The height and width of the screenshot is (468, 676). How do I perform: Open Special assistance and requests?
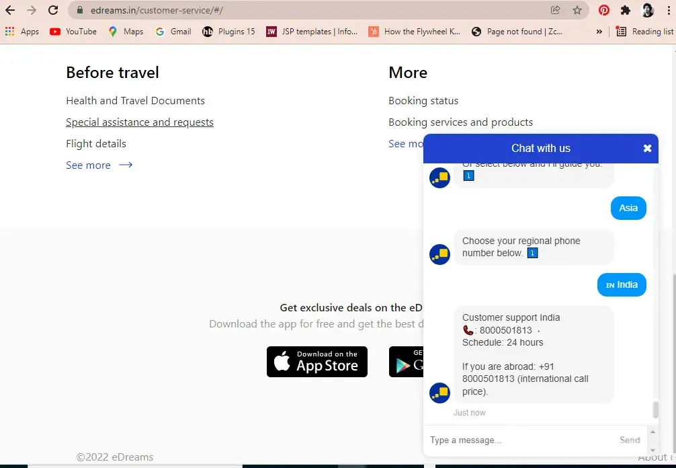pos(140,122)
